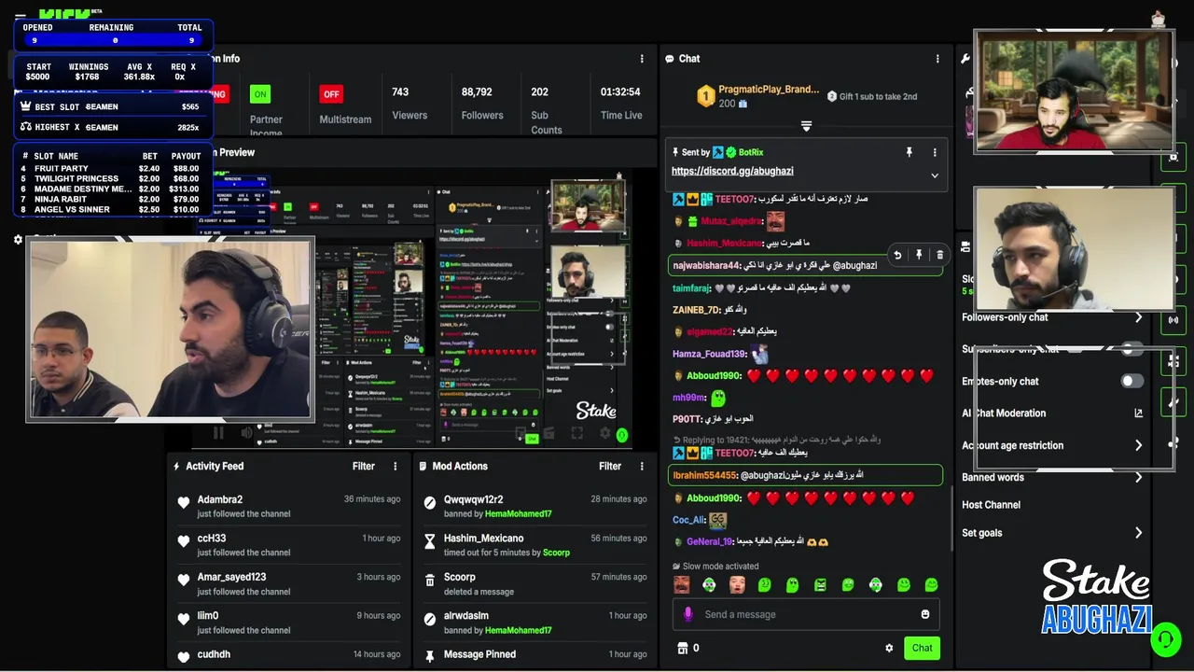Open chat settings gear icon
Viewport: 1194px width, 672px height.
889,648
